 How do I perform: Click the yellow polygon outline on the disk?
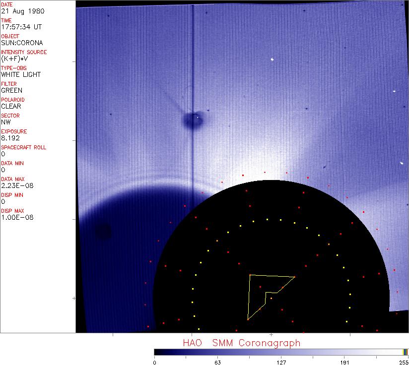(x=249, y=298)
